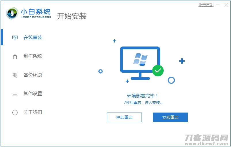Screen dimensions: 231x147
Task: Click the 关于我们 info circle icon
Action: [x=15, y=113]
